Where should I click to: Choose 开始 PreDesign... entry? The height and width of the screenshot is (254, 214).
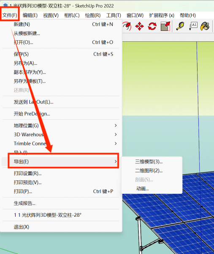pyautogui.click(x=61, y=114)
